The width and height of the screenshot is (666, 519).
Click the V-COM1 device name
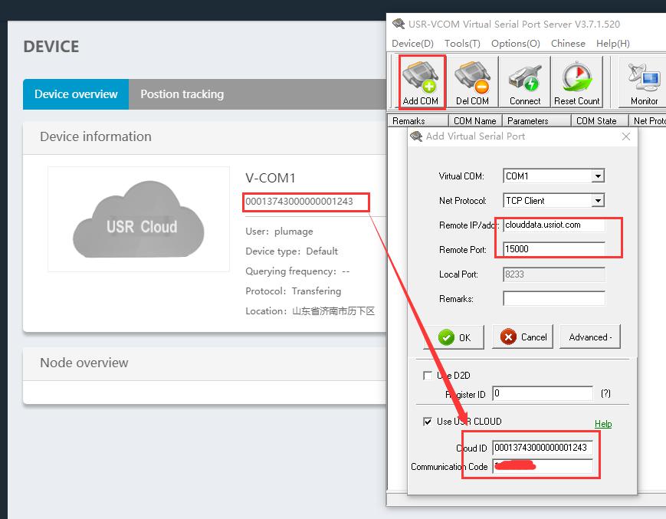click(x=270, y=178)
